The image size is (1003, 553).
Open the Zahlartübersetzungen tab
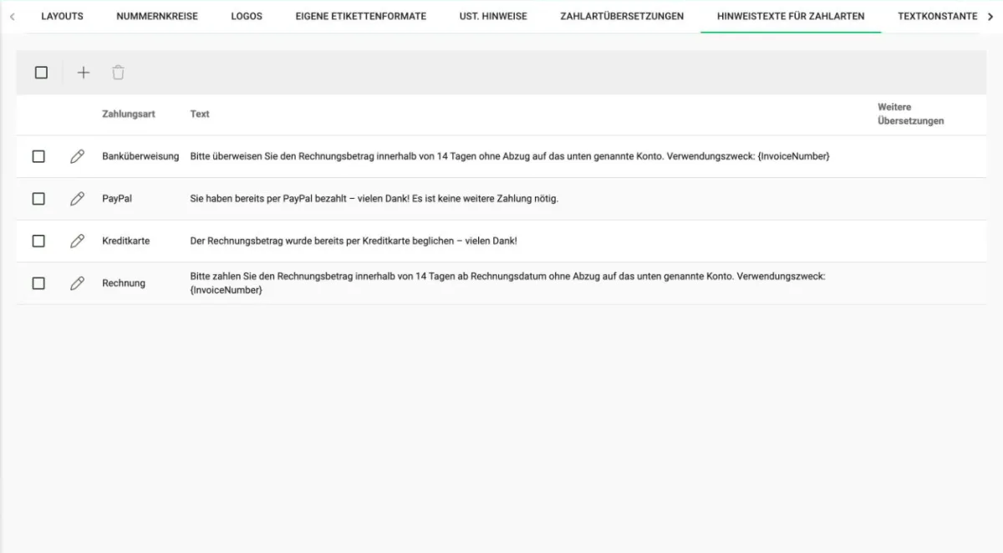click(622, 17)
